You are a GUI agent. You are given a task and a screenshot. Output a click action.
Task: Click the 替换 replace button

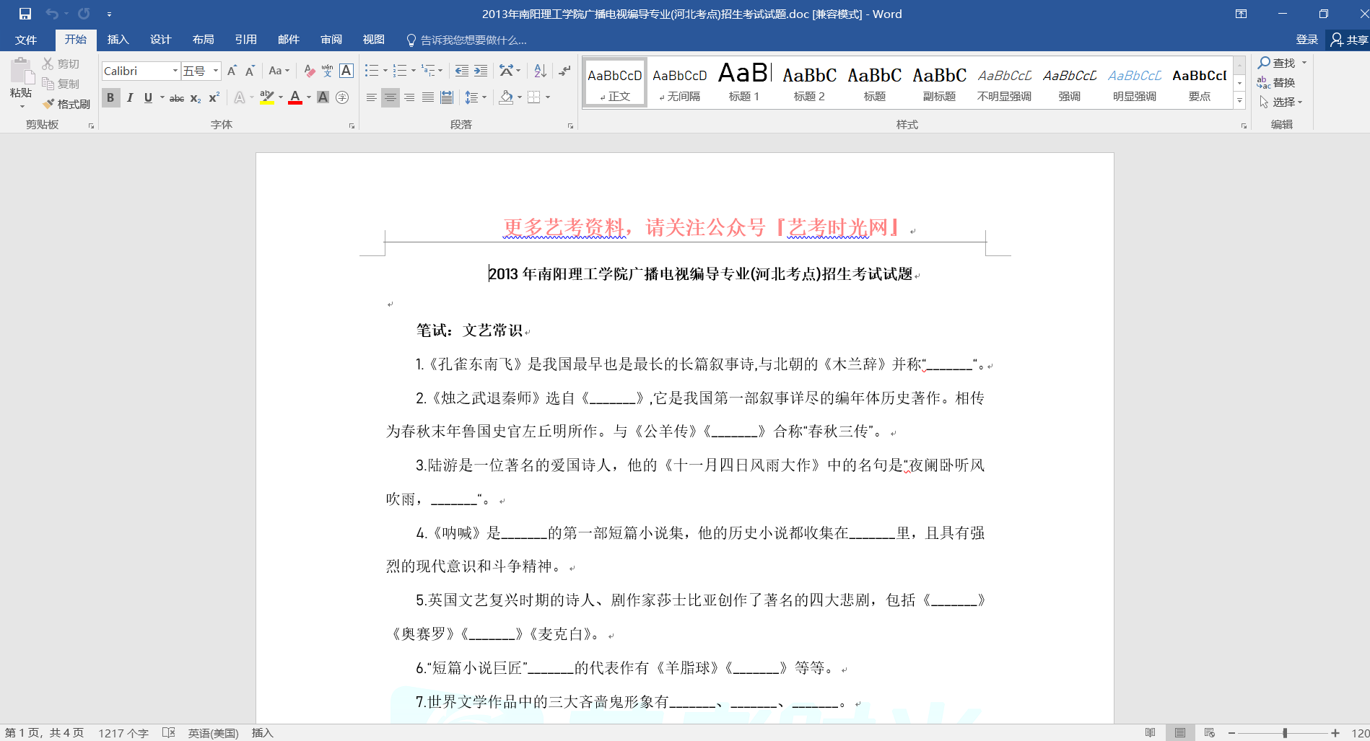1276,82
